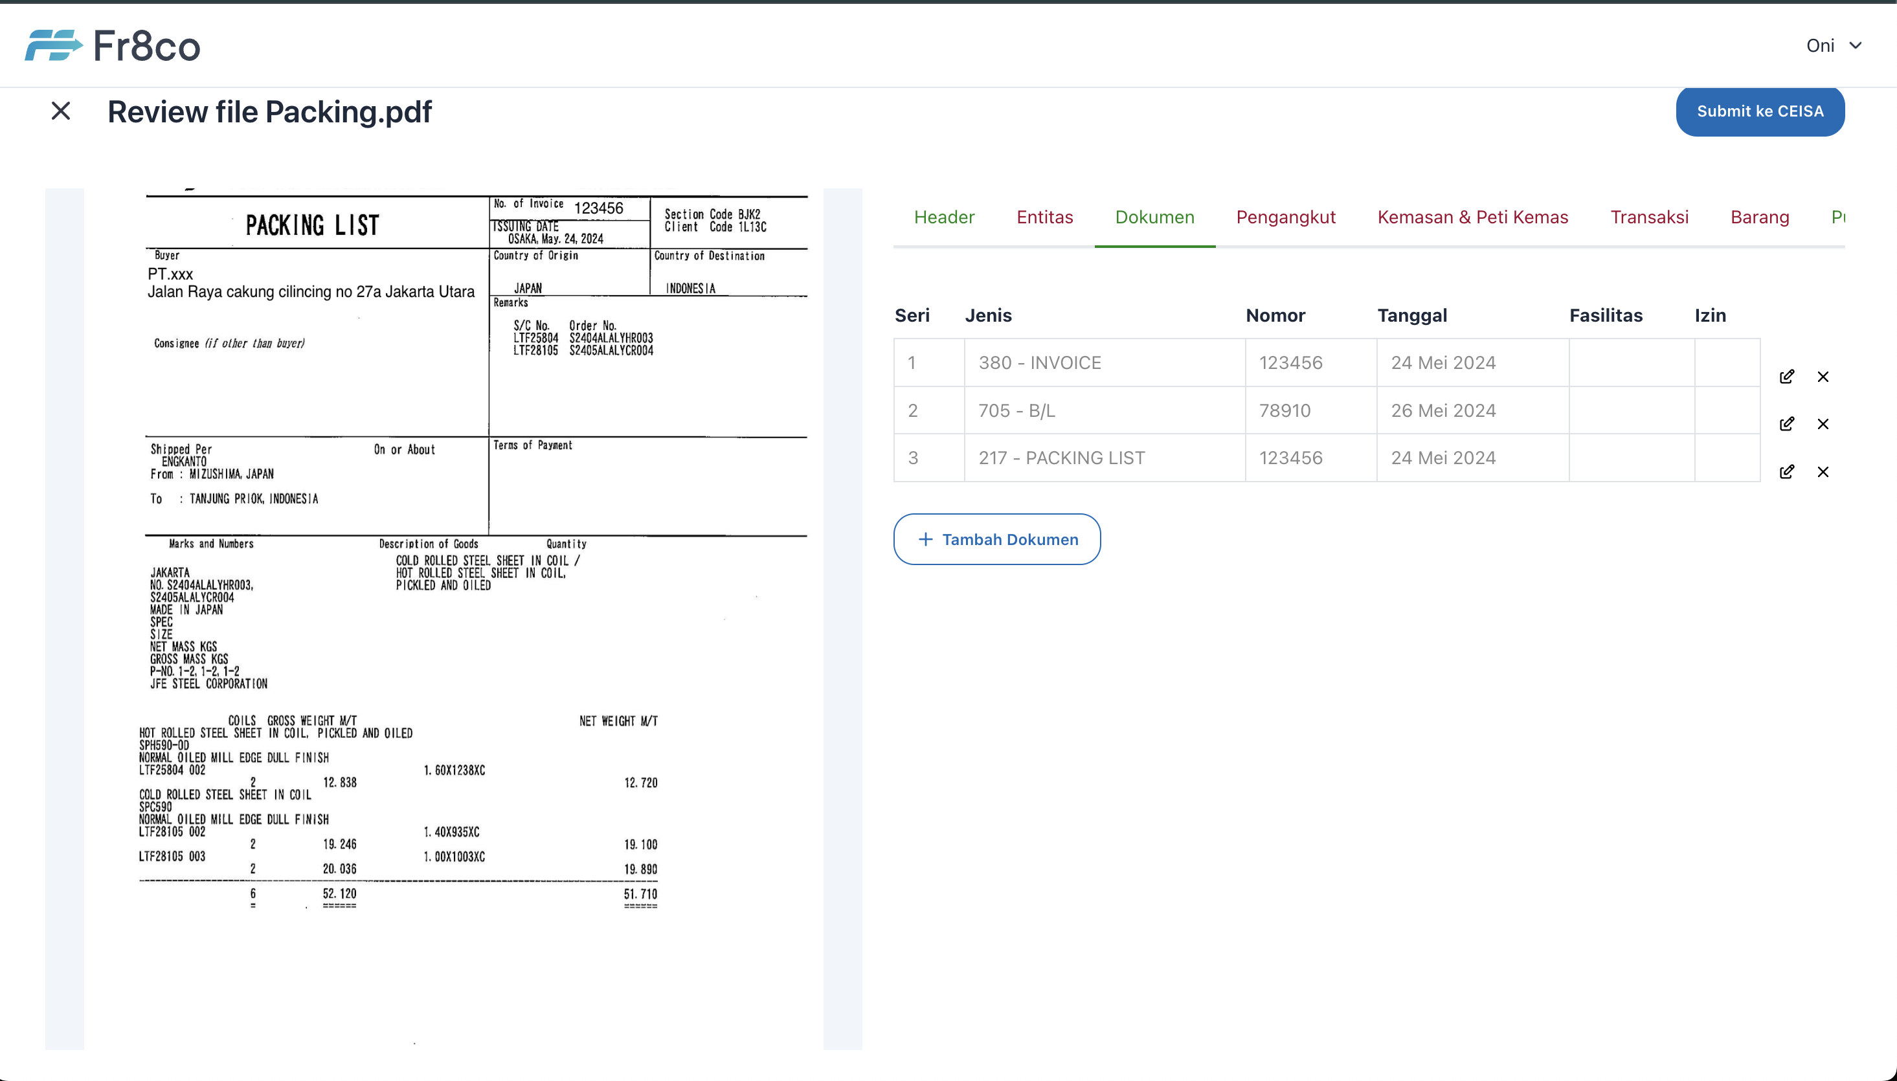Edit the B/L document row
1897x1081 pixels.
[1786, 424]
